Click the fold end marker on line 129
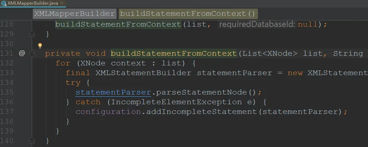The height and width of the screenshot is (147, 368). click(32, 35)
